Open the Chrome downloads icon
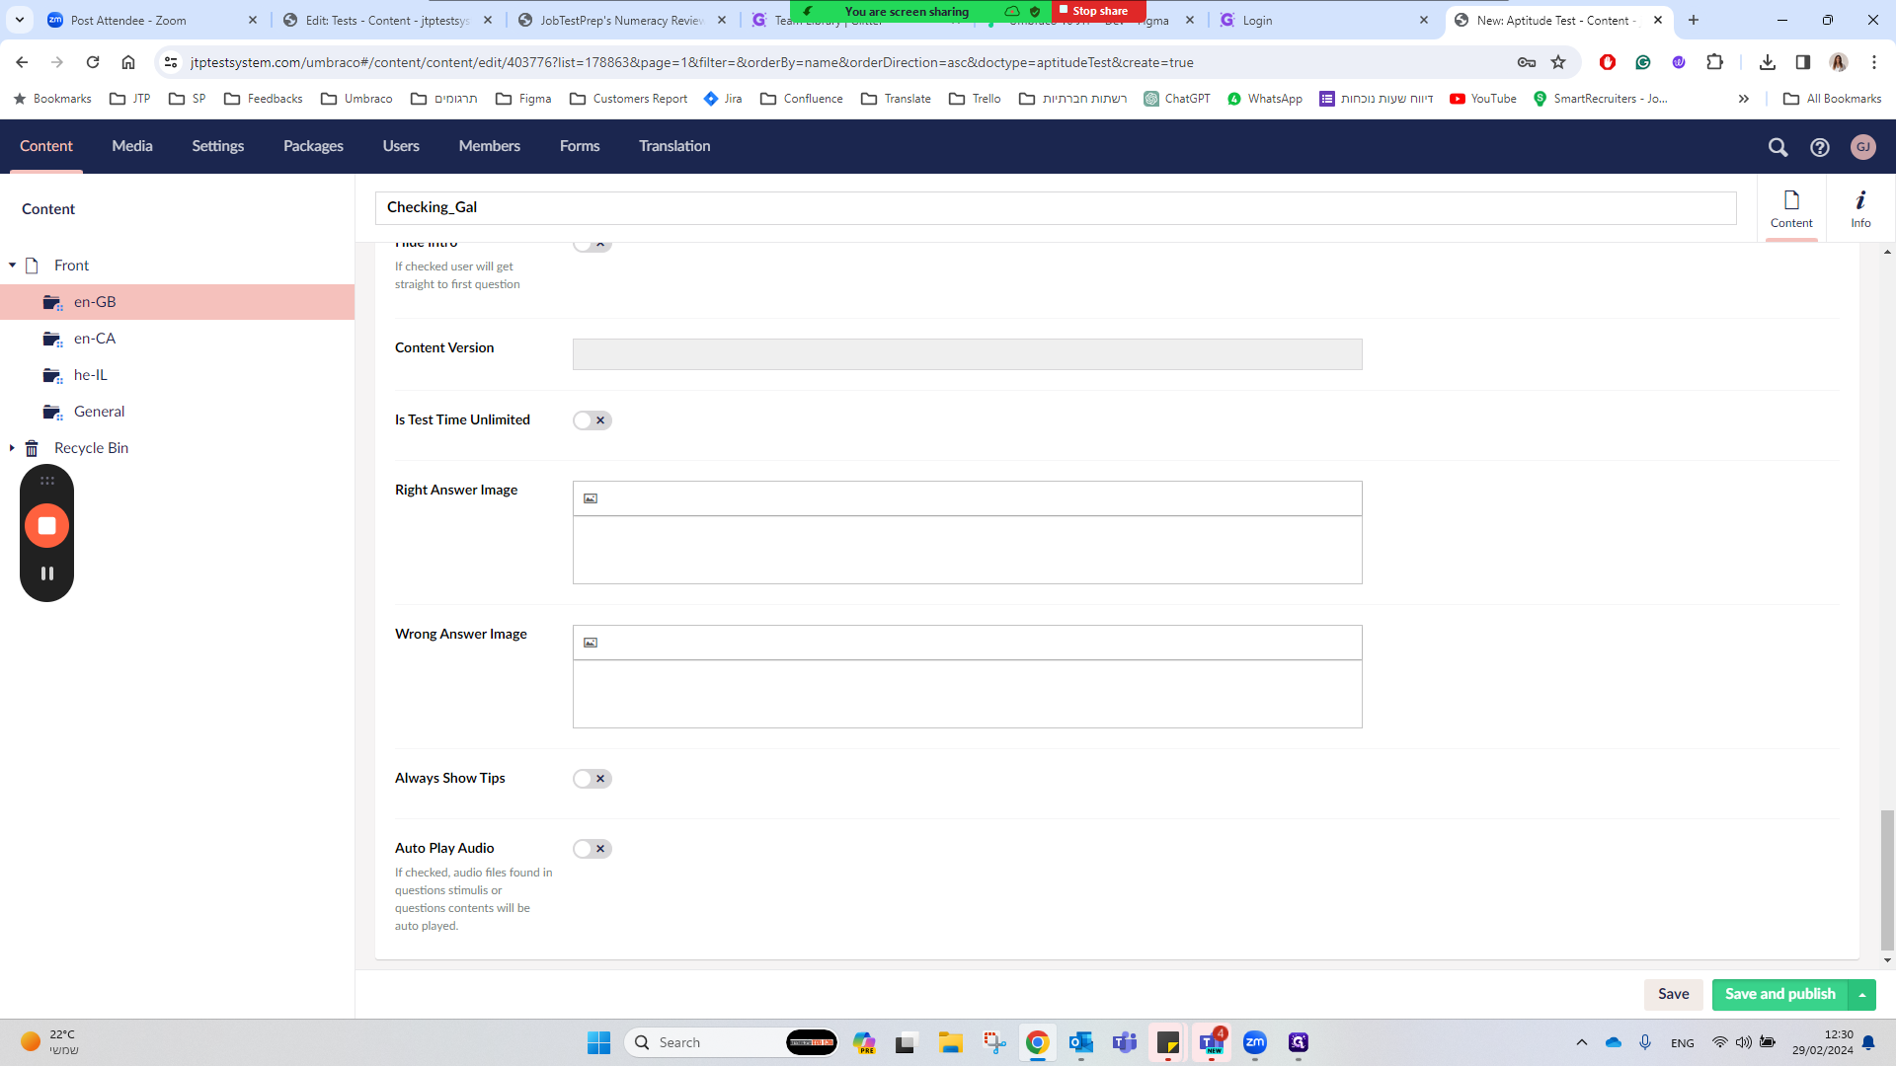This screenshot has width=1896, height=1066. tap(1768, 62)
